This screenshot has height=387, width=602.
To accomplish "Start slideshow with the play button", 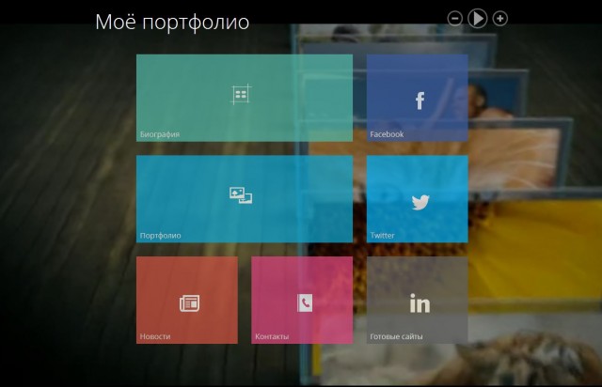I will pyautogui.click(x=477, y=19).
